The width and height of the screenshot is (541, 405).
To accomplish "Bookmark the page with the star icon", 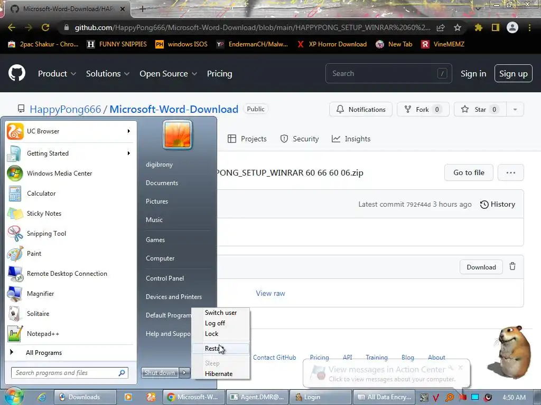I will point(458,27).
